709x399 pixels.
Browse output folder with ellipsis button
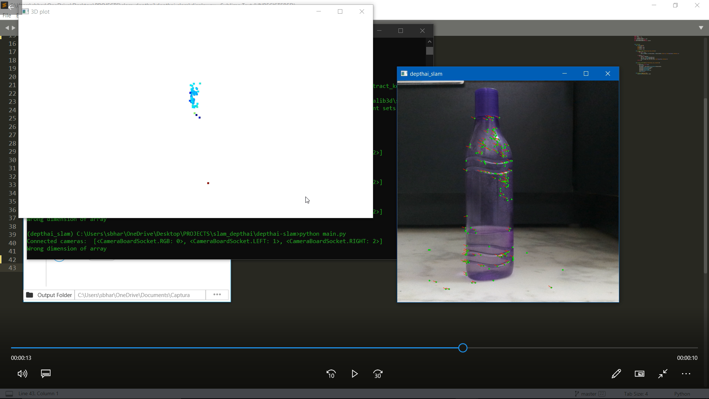click(x=217, y=294)
